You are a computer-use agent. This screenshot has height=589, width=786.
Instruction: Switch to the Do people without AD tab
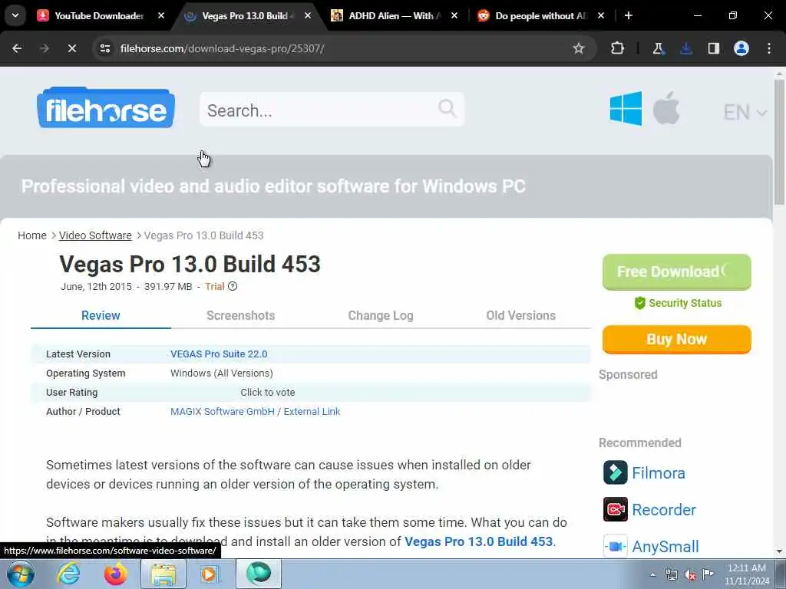(x=540, y=16)
